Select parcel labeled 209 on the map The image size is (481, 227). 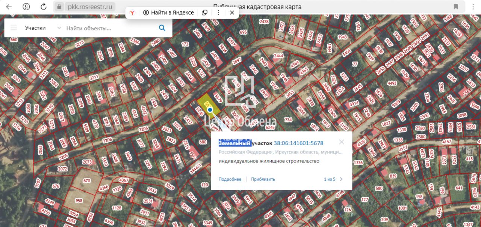pyautogui.click(x=384, y=219)
